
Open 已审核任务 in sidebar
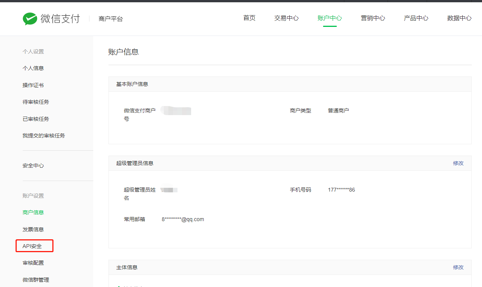(36, 119)
